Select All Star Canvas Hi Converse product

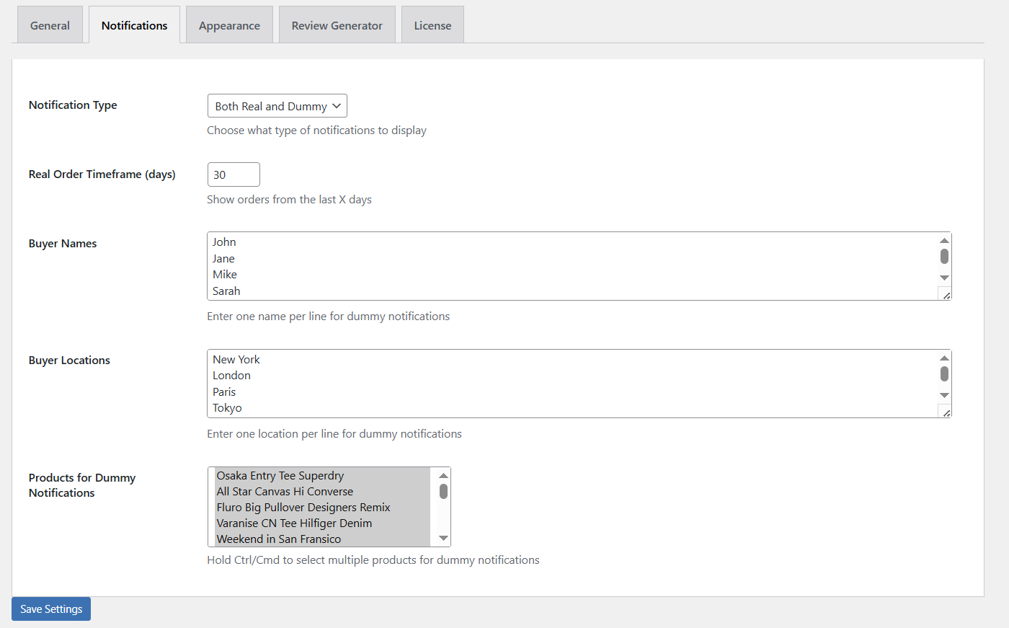click(x=285, y=491)
